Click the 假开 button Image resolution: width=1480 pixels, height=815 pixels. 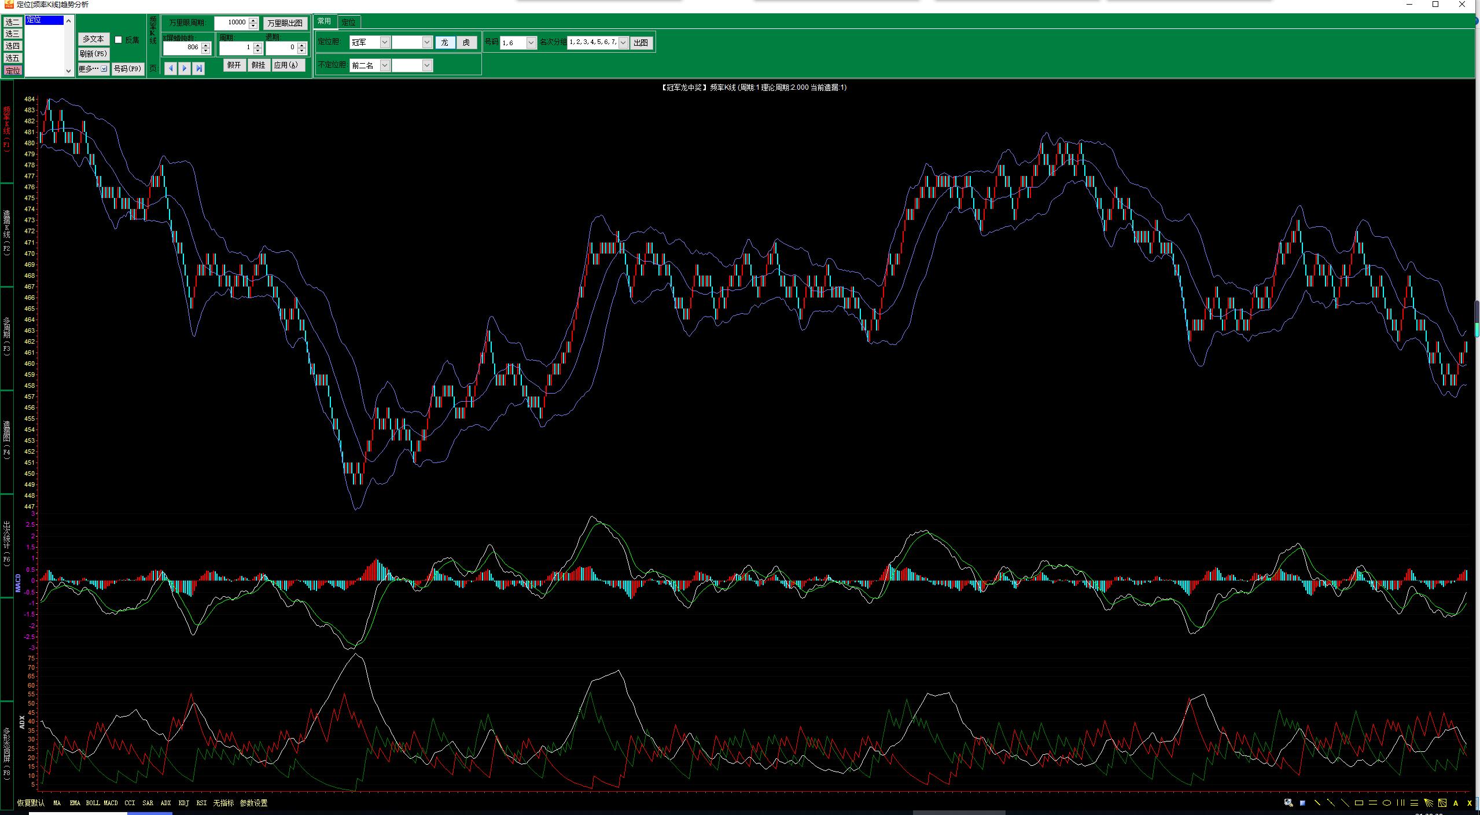234,65
